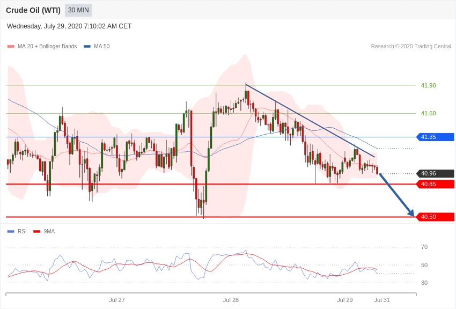Click the 41.90 resistance level label
Viewport: 456px width, 309px height.
point(429,85)
